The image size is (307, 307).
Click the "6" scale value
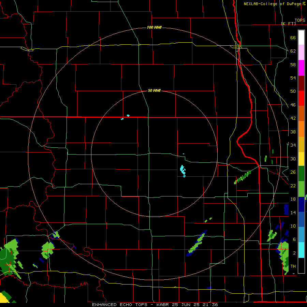[x=294, y=239]
